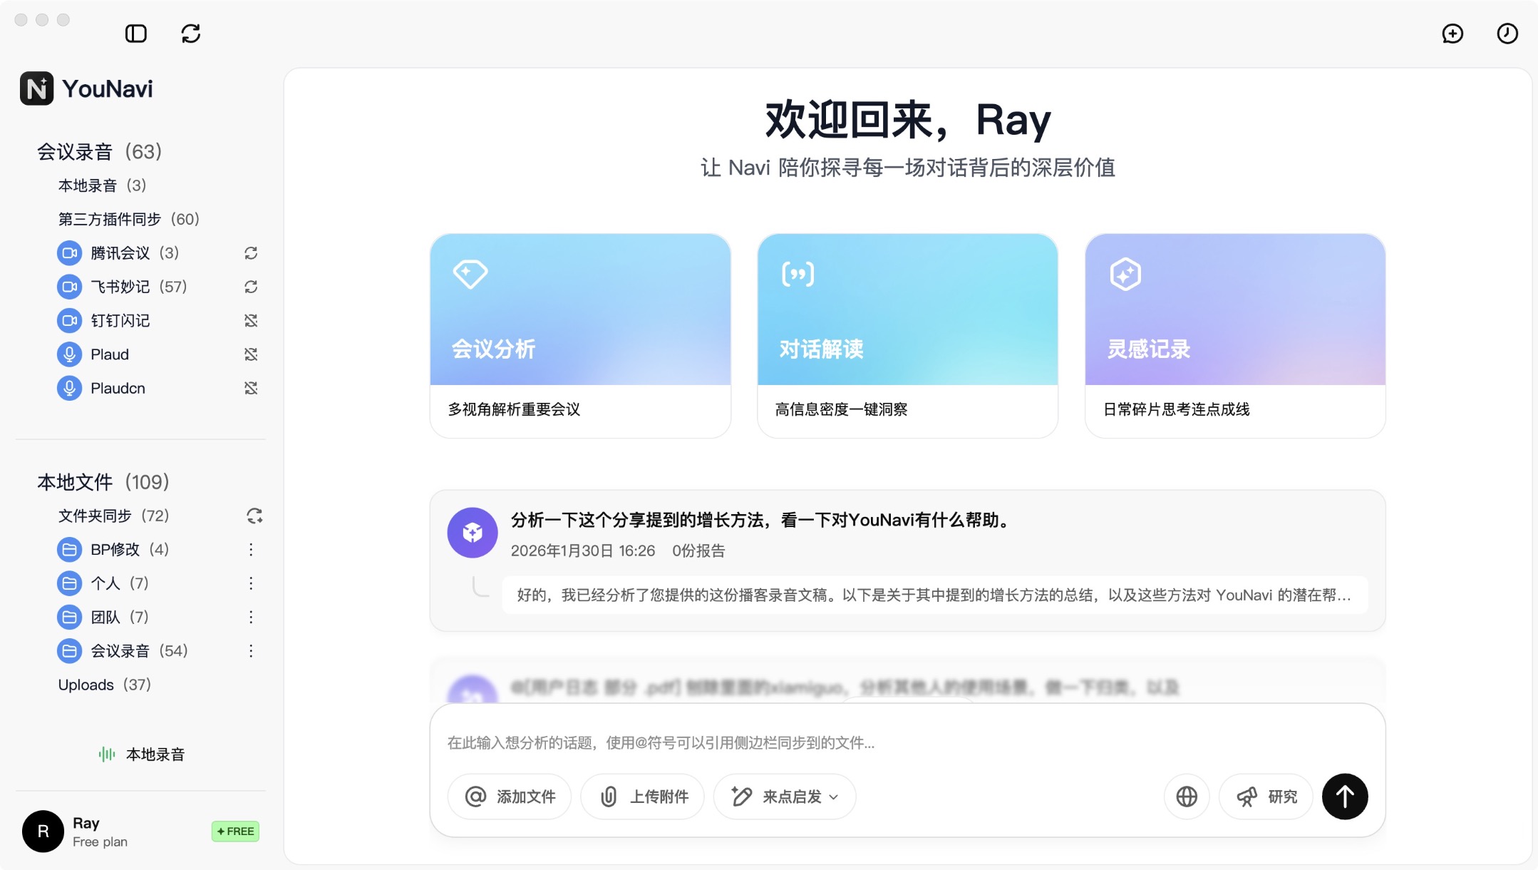Toggle Plaud connection status icon
Image resolution: width=1538 pixels, height=870 pixels.
251,354
